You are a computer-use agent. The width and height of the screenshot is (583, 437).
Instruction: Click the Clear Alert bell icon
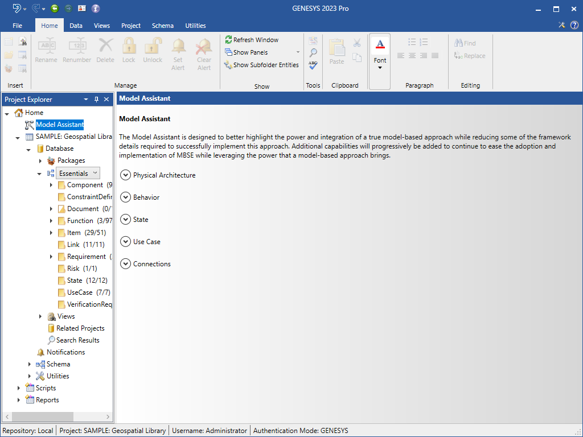pyautogui.click(x=204, y=47)
